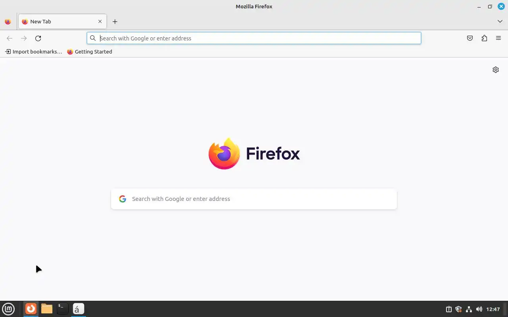Click the page center Google search box
The image size is (508, 317).
(x=254, y=199)
